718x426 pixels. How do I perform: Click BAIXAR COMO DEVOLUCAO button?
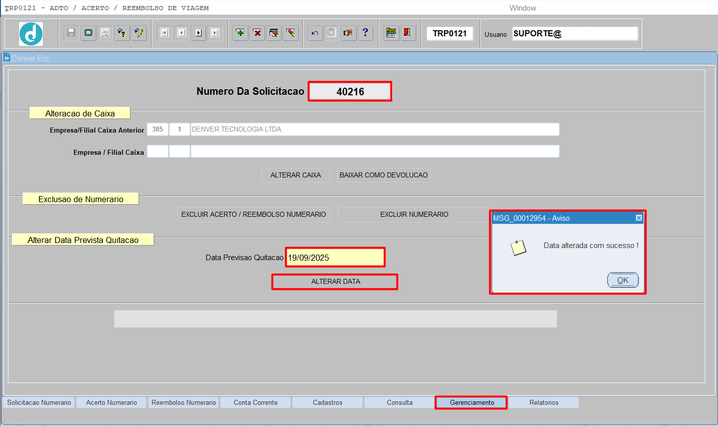383,175
